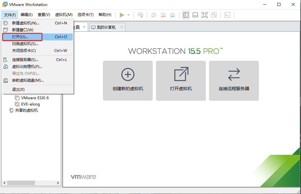The height and width of the screenshot is (194, 301).
Task: Open the 选项卡(T) menu
Action: click(85, 15)
